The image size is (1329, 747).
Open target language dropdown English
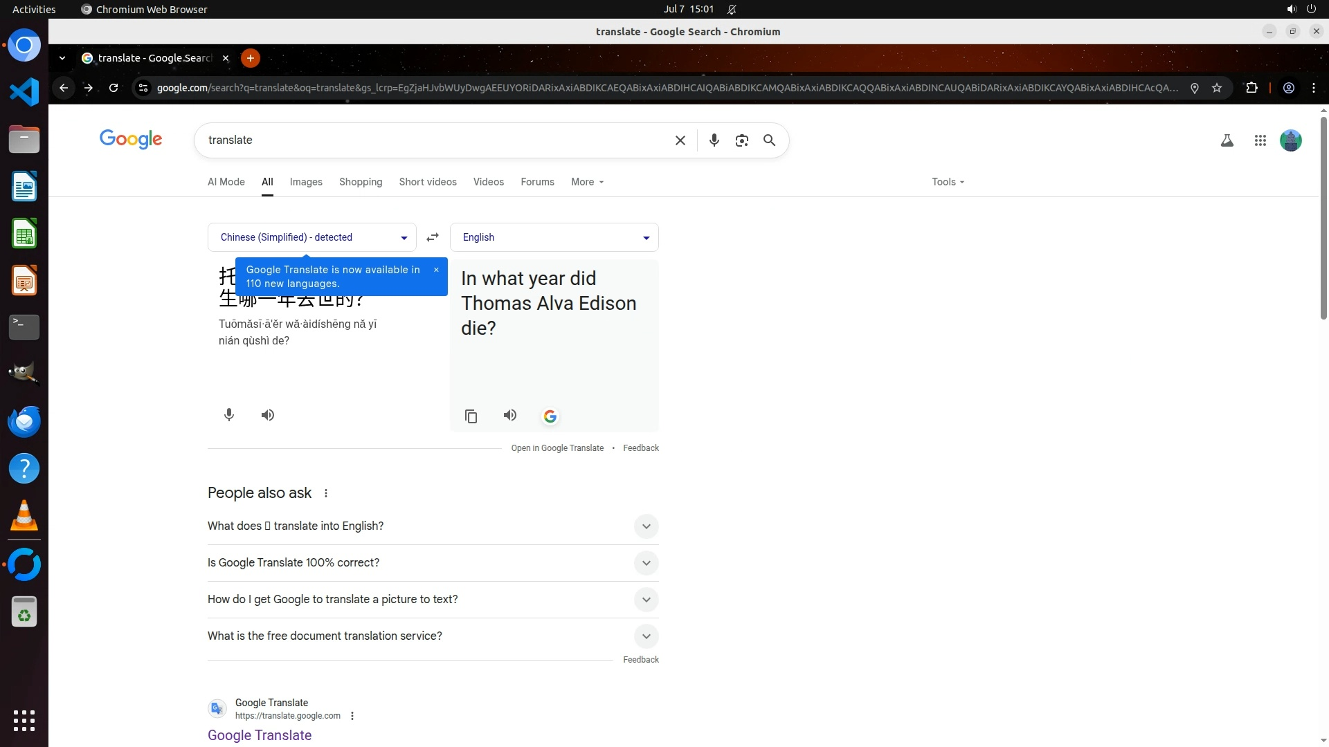click(554, 237)
